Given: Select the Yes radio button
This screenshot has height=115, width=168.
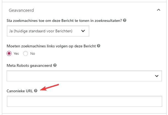Looking at the screenshot, I should click(x=9, y=53).
